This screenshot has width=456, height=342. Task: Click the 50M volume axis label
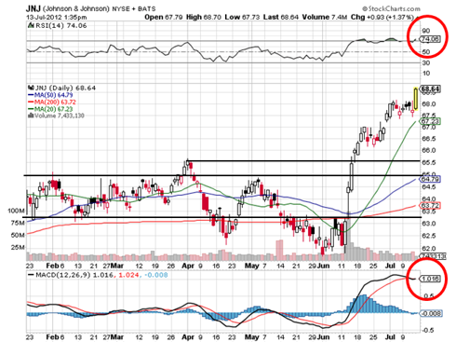coord(18,235)
